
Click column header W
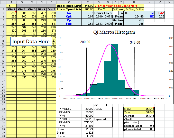[160, 2]
